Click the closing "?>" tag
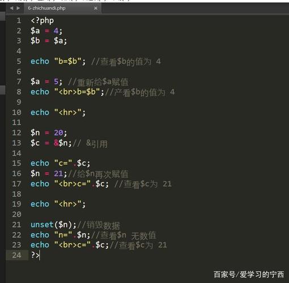Viewport: 289px width, 283px height. pyautogui.click(x=35, y=255)
